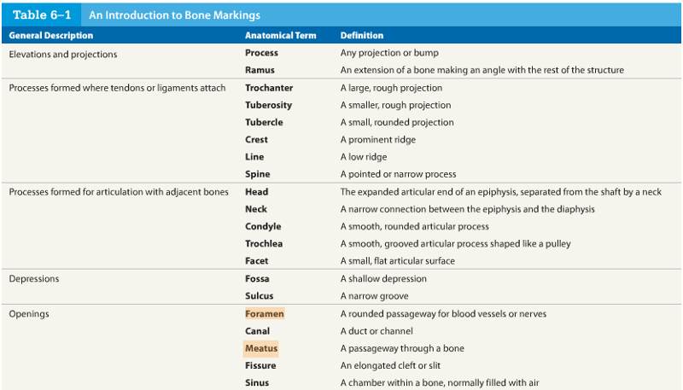This screenshot has width=683, height=390.
Task: Click the Elevations and projections row label
Action: click(62, 54)
